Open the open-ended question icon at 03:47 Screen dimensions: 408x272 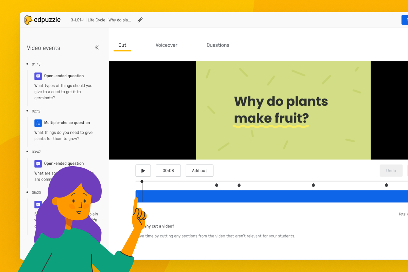tap(38, 164)
